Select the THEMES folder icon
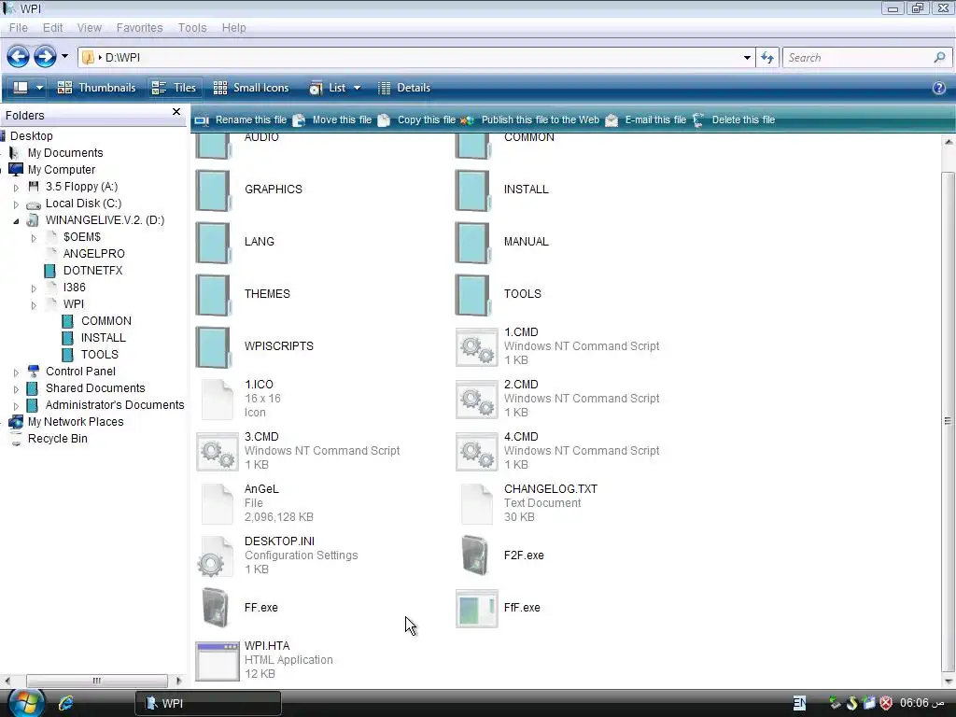This screenshot has width=956, height=717. pos(213,295)
